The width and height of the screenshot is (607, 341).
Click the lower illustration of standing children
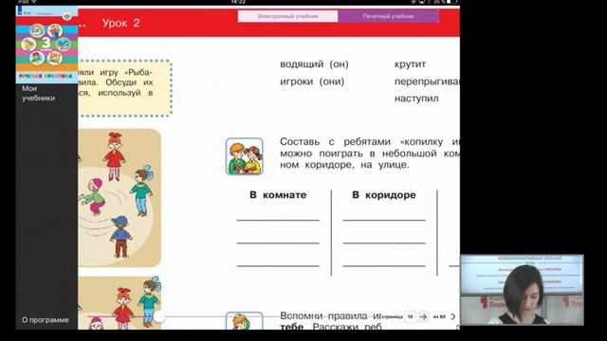click(x=120, y=303)
